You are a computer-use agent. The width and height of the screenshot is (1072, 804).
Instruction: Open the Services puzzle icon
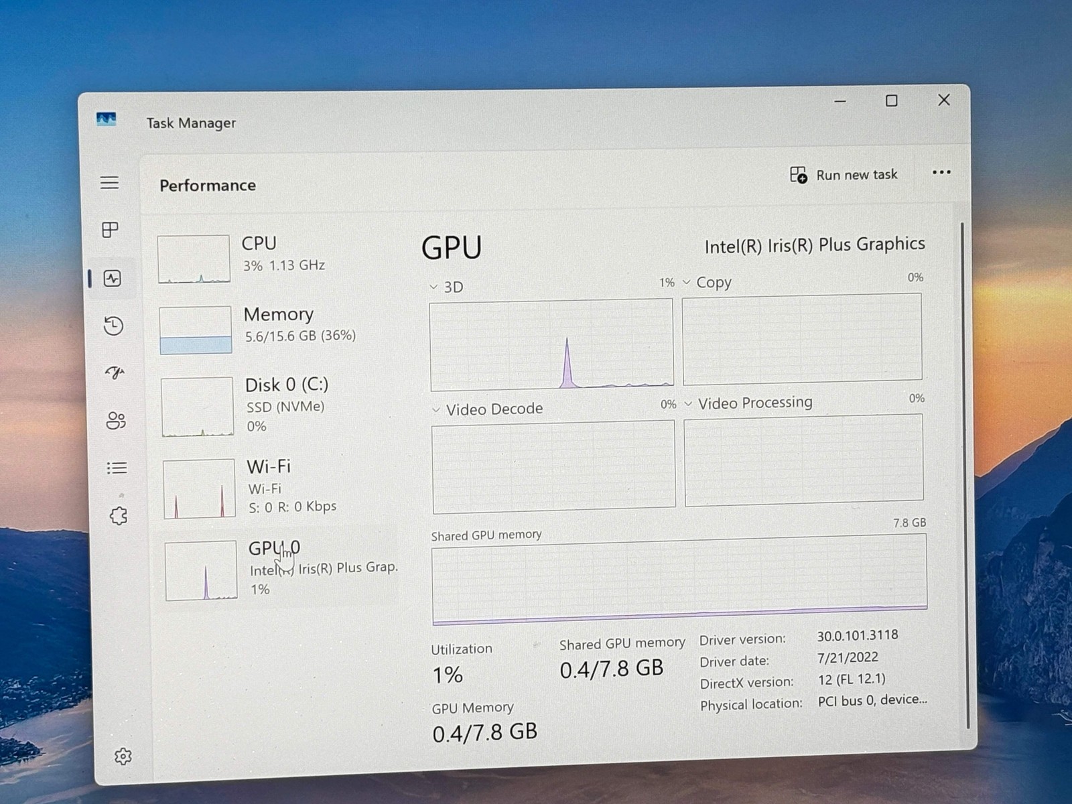pyautogui.click(x=119, y=515)
